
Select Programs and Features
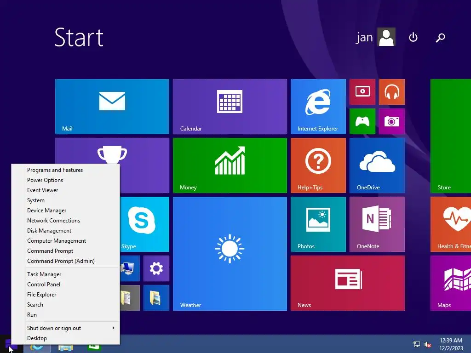point(65,170)
